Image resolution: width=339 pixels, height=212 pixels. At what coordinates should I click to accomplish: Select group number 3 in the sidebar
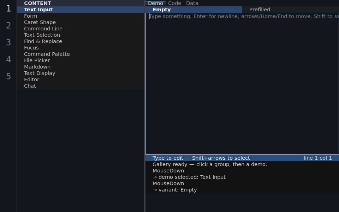[x=8, y=42]
